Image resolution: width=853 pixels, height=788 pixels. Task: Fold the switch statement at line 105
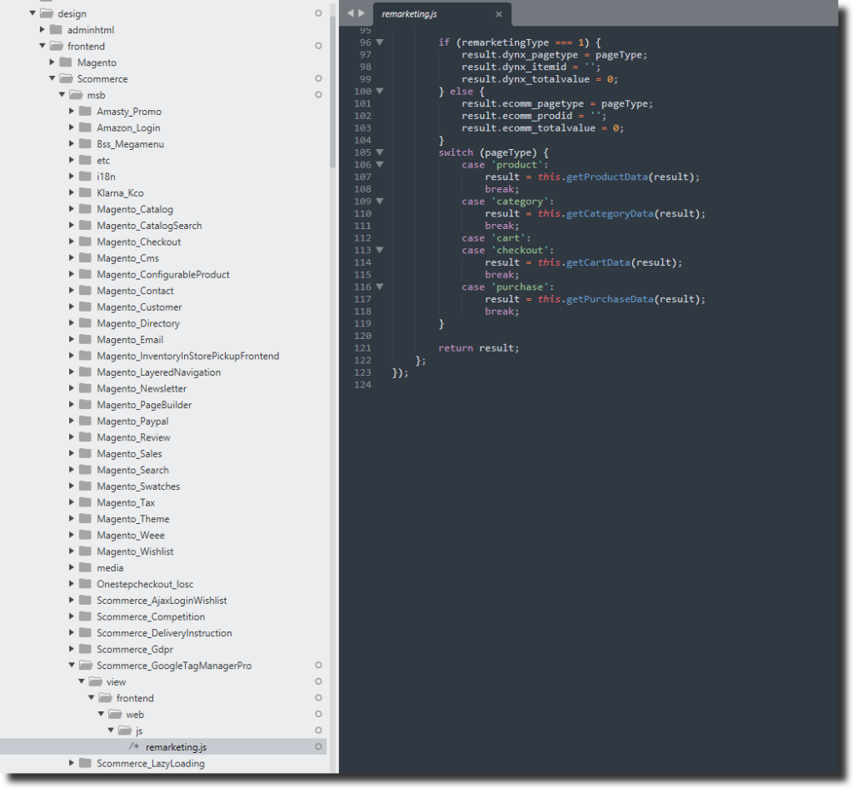380,152
